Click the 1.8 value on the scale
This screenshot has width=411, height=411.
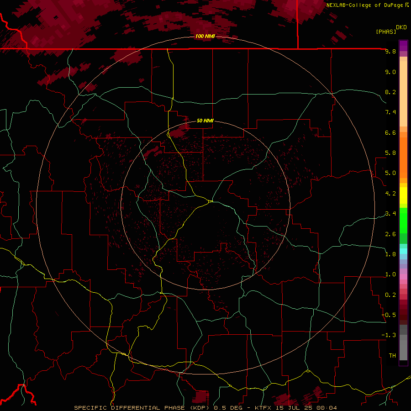click(x=390, y=254)
